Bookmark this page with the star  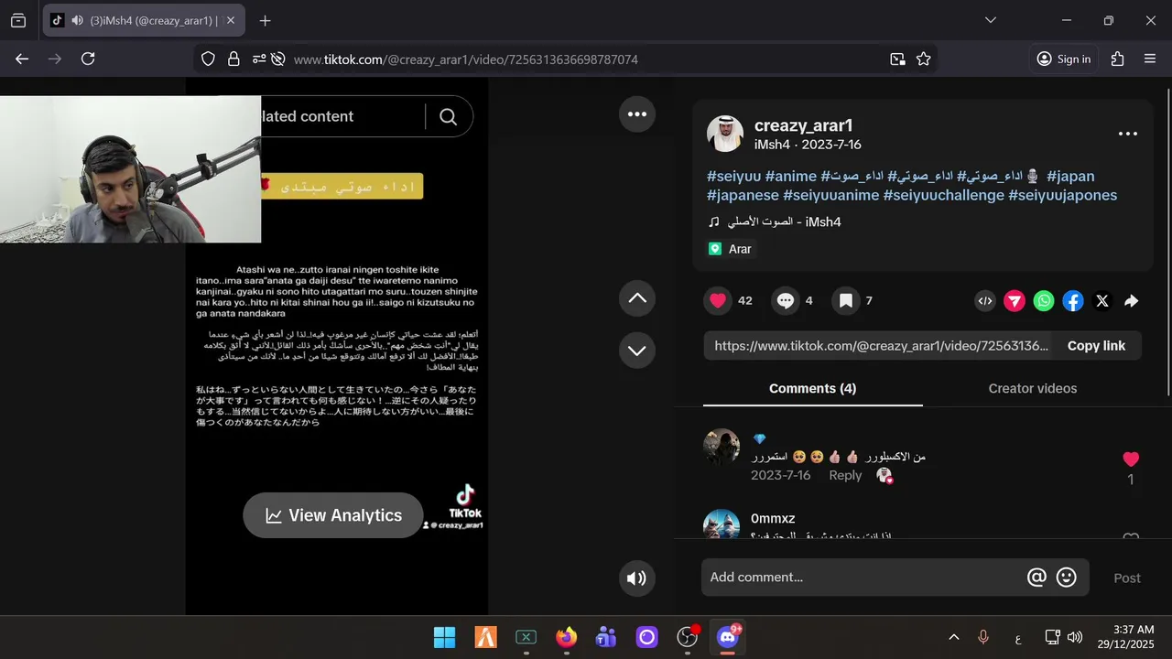tap(923, 59)
